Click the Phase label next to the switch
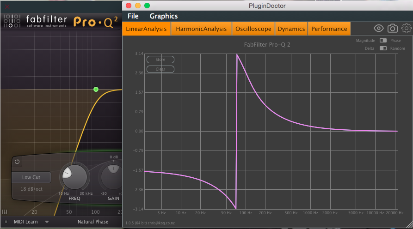 395,41
